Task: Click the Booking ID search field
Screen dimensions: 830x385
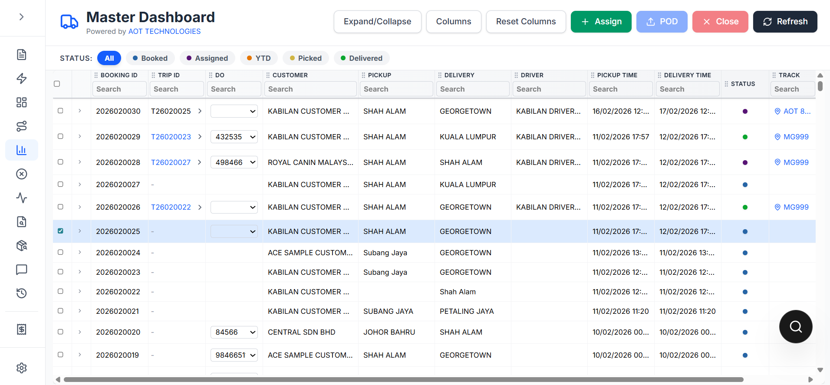Action: pos(119,89)
